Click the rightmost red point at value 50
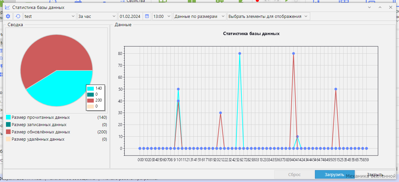Image resolution: width=399 pixels, height=182 pixels. 336,89
